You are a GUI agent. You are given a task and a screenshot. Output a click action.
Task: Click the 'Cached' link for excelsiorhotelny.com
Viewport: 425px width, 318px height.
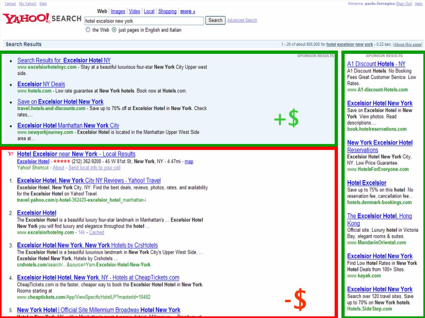pyautogui.click(x=96, y=232)
